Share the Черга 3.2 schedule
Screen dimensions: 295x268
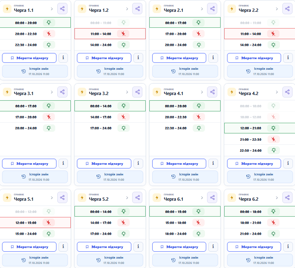[137, 92]
